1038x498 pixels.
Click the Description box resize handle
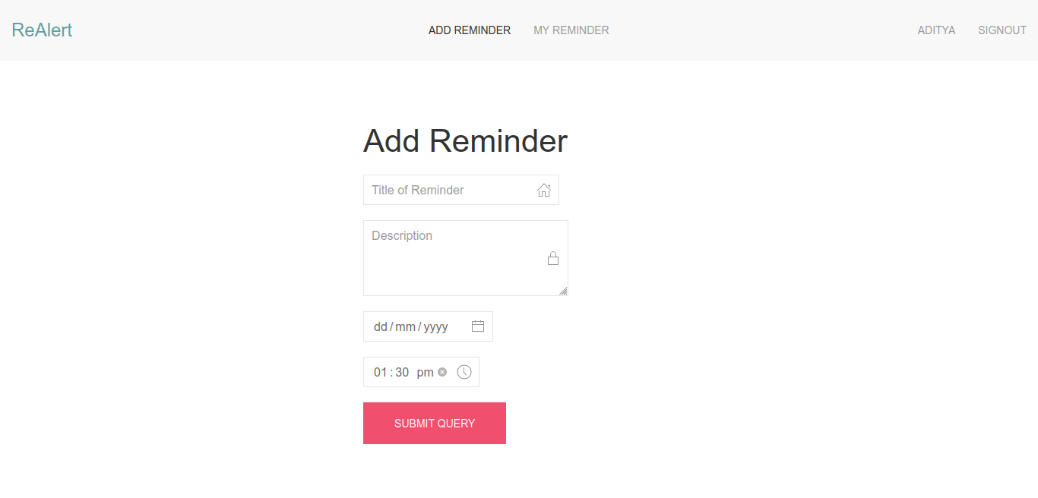point(563,289)
